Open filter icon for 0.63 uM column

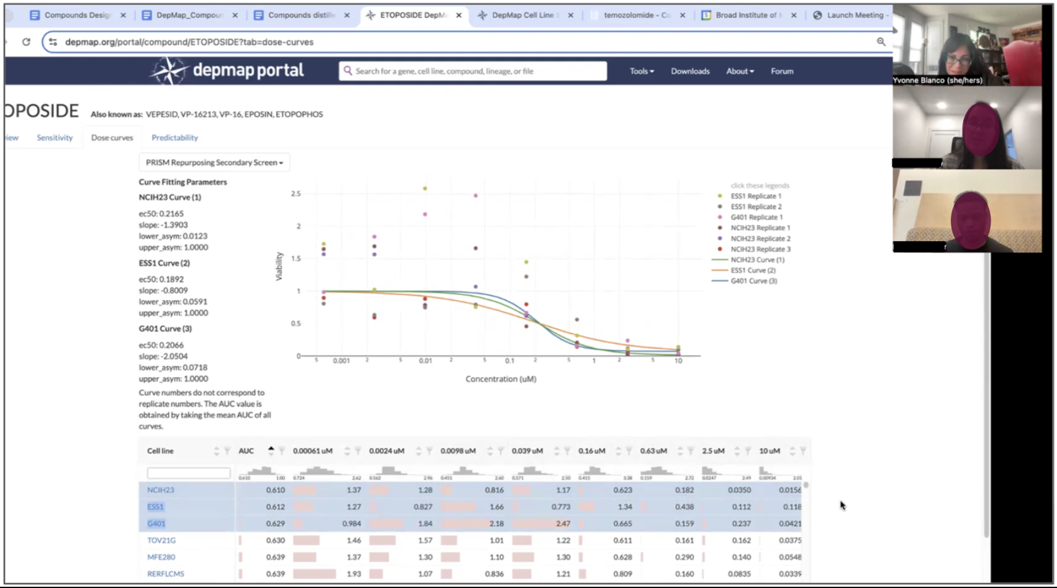(691, 451)
